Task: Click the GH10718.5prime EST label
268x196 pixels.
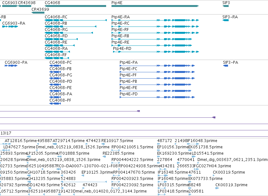Action: pyautogui.click(x=43, y=172)
